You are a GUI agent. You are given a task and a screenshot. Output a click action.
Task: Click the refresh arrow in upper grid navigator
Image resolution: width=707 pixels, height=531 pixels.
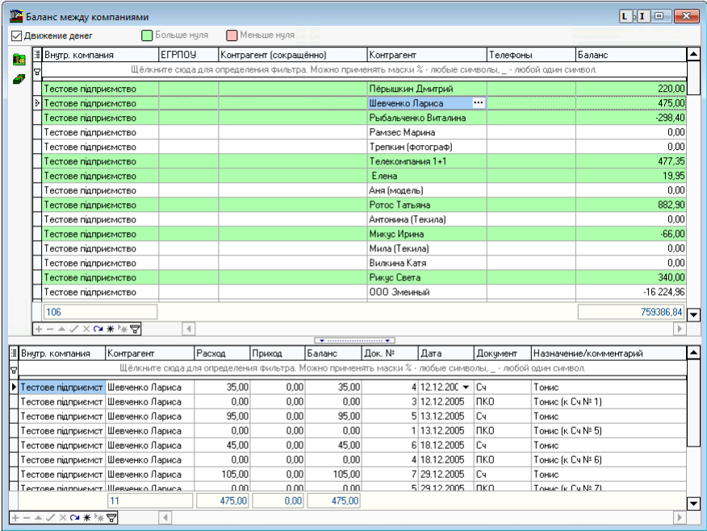(x=98, y=329)
